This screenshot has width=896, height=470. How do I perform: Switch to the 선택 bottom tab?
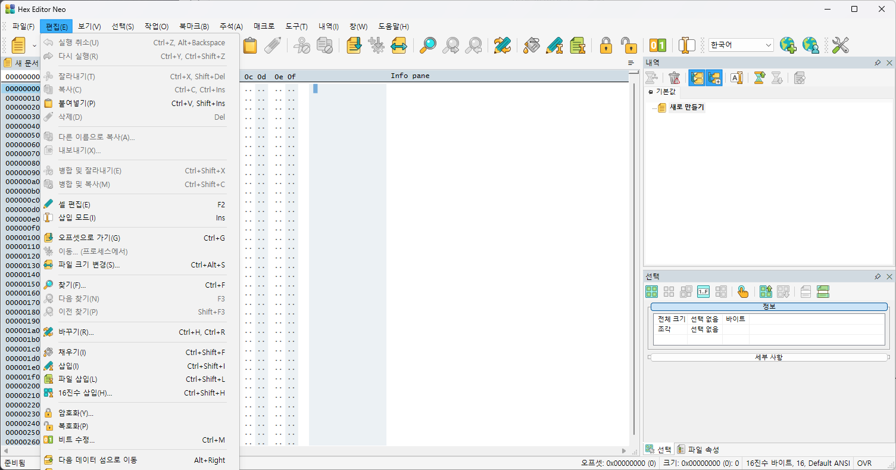pyautogui.click(x=658, y=450)
